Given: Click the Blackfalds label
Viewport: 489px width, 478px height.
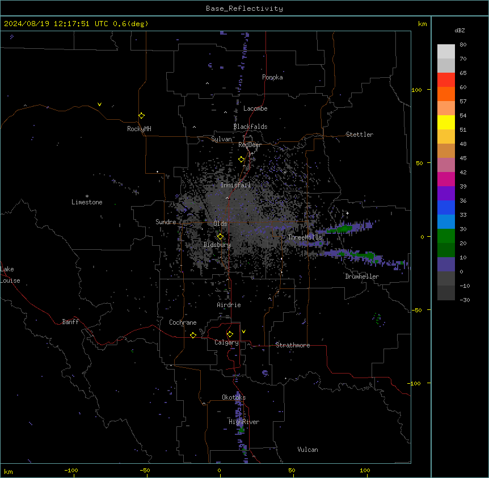Looking at the screenshot, I should click(250, 127).
